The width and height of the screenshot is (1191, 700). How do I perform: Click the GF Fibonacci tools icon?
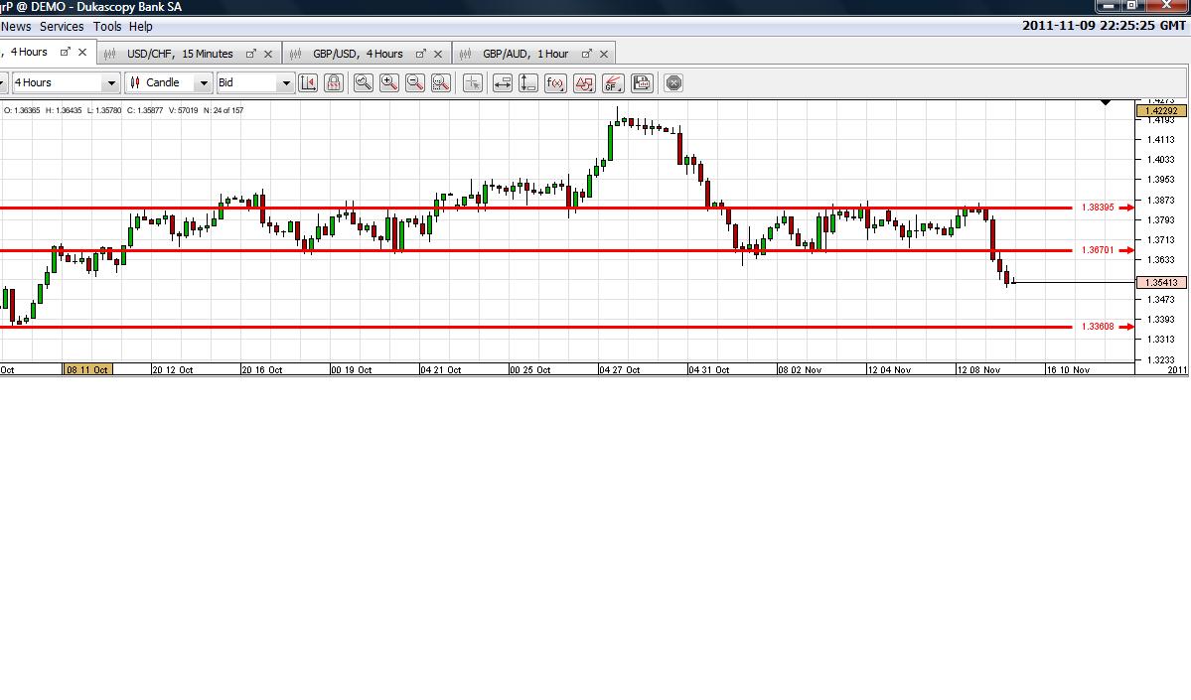(x=613, y=82)
